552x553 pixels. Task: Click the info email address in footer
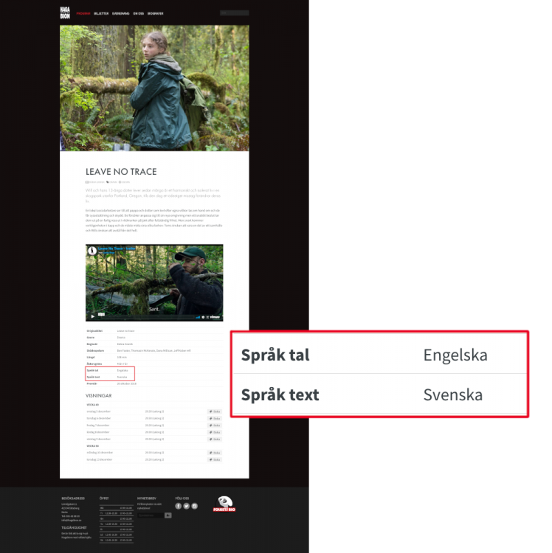point(72,521)
